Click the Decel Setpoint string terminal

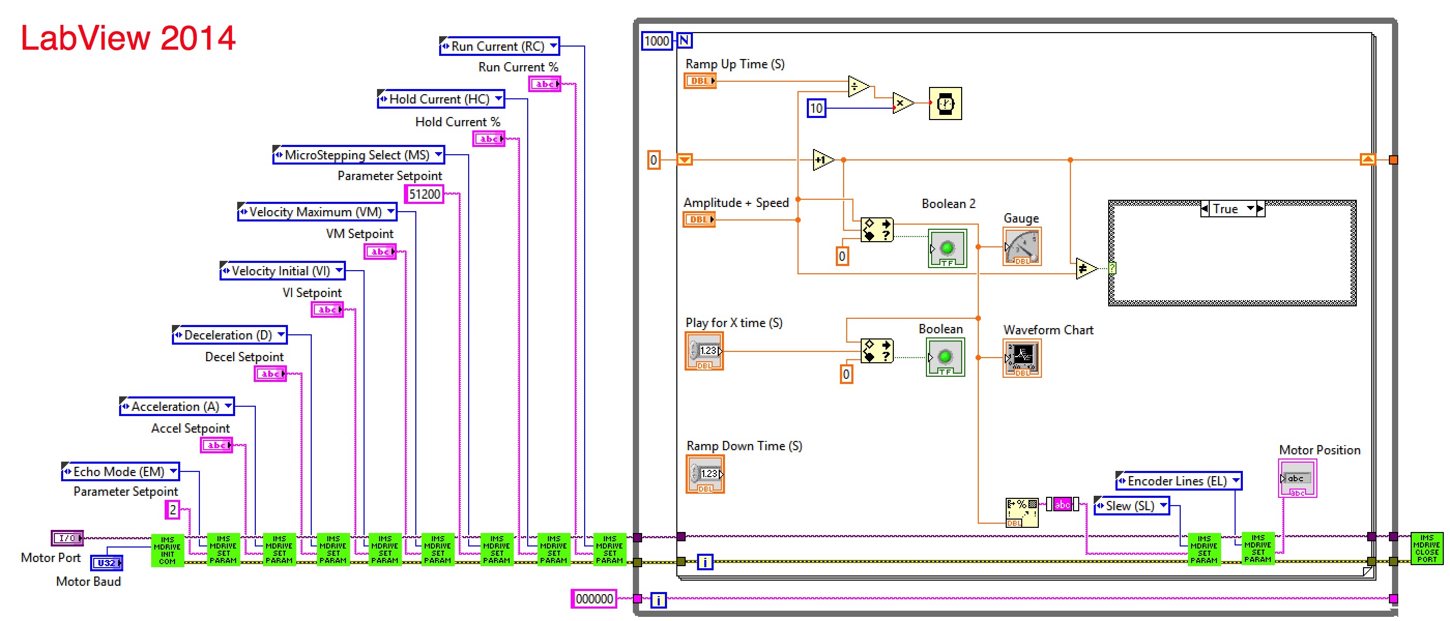[270, 374]
